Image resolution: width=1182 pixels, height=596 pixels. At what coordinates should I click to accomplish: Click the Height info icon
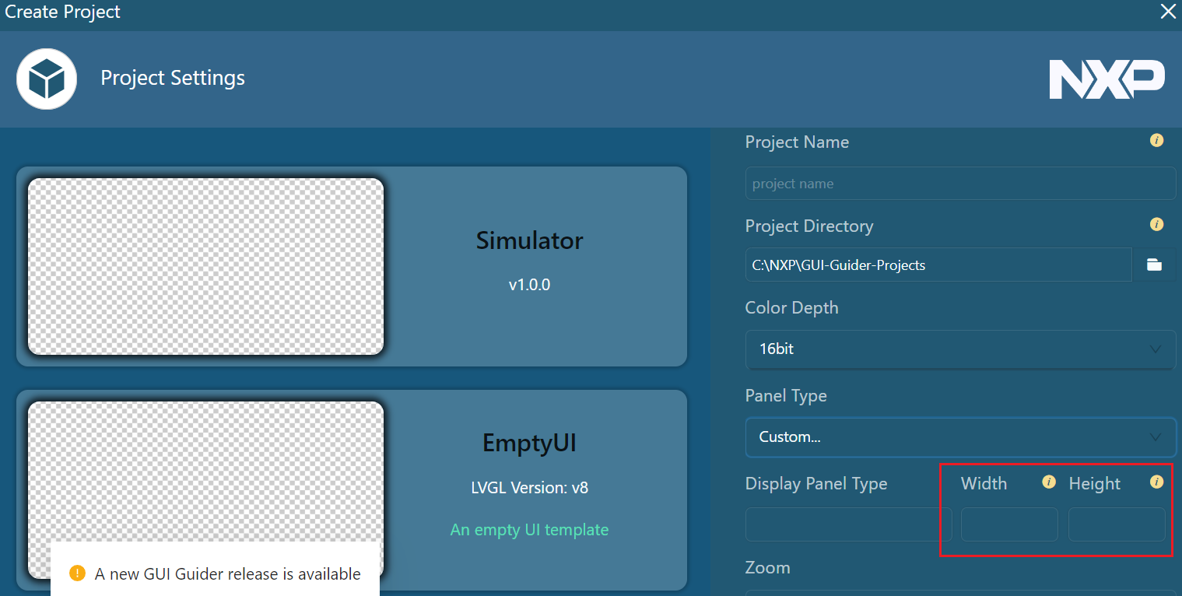1156,482
